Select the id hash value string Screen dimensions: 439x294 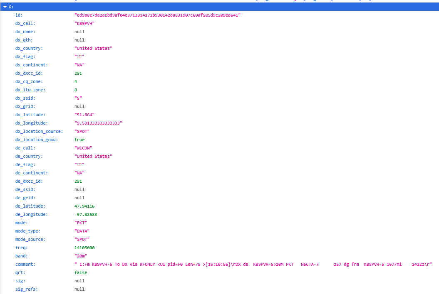click(158, 15)
